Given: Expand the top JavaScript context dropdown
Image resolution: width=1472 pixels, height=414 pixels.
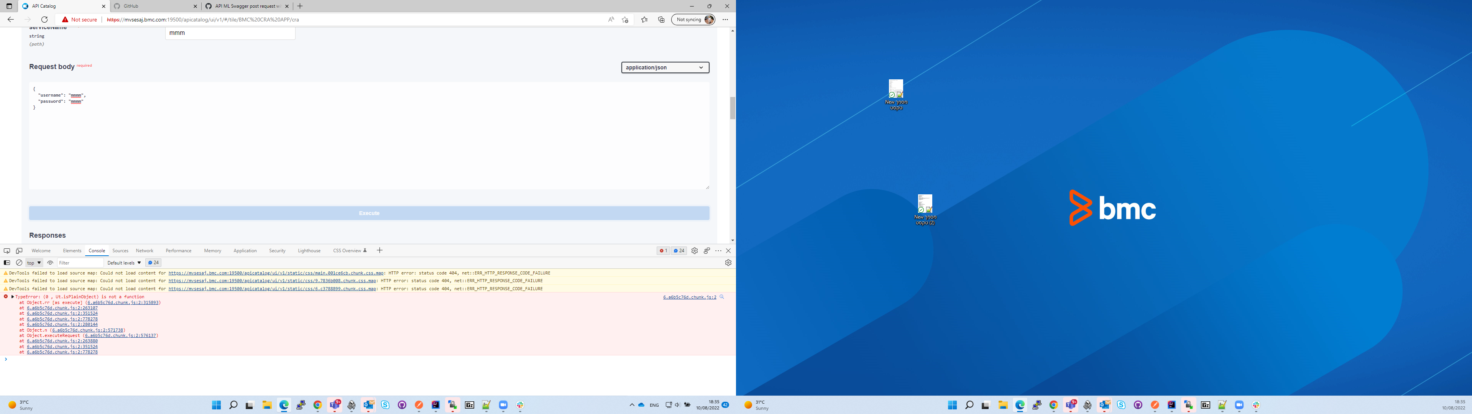Looking at the screenshot, I should point(34,263).
